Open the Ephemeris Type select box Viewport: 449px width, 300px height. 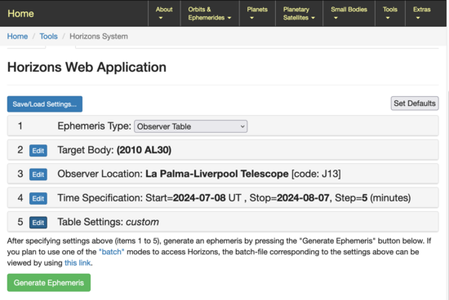(x=191, y=126)
